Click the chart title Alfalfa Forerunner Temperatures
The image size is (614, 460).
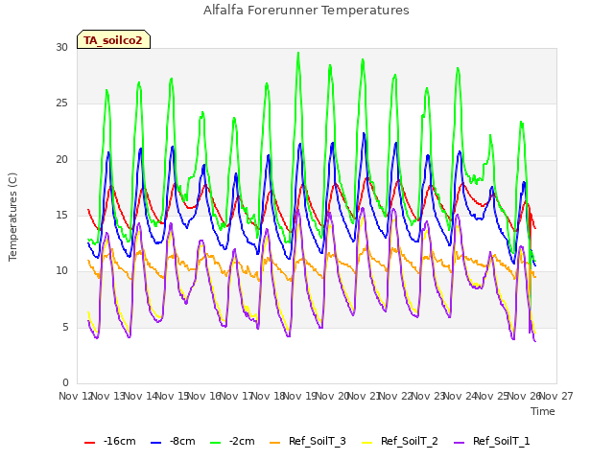point(306,11)
